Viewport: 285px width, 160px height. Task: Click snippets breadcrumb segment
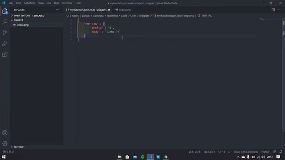[144, 16]
